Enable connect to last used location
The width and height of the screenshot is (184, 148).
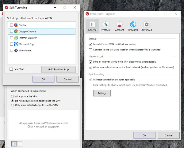click(x=90, y=50)
